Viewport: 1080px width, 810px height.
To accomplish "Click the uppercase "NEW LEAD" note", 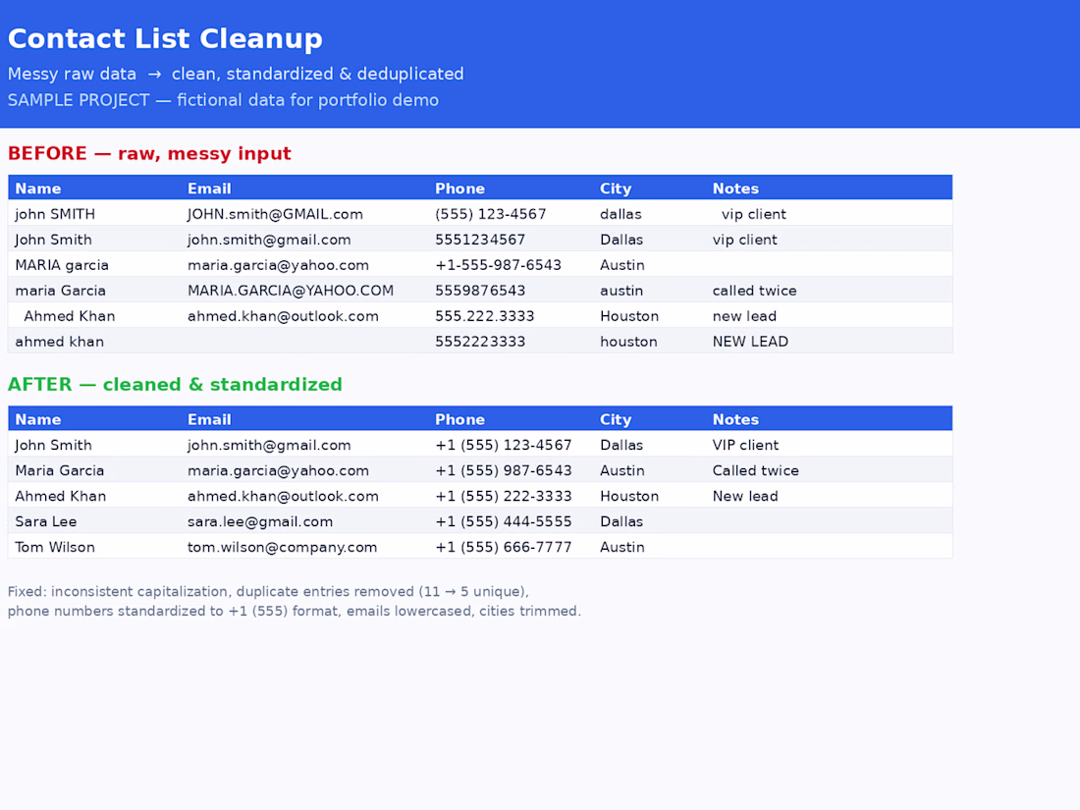I will tap(750, 341).
